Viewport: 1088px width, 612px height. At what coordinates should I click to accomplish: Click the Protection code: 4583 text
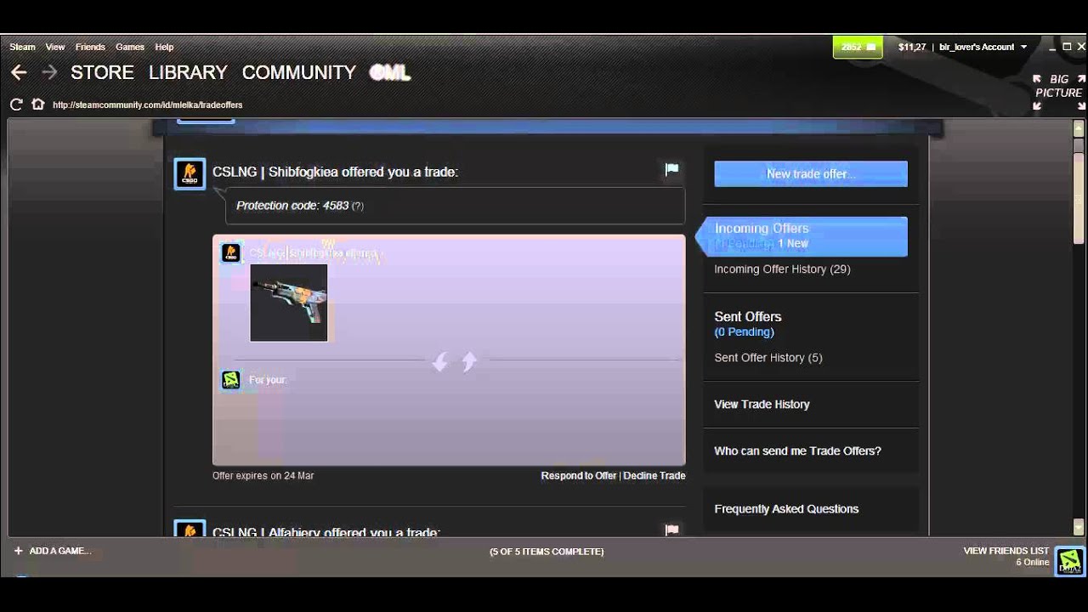(x=292, y=206)
